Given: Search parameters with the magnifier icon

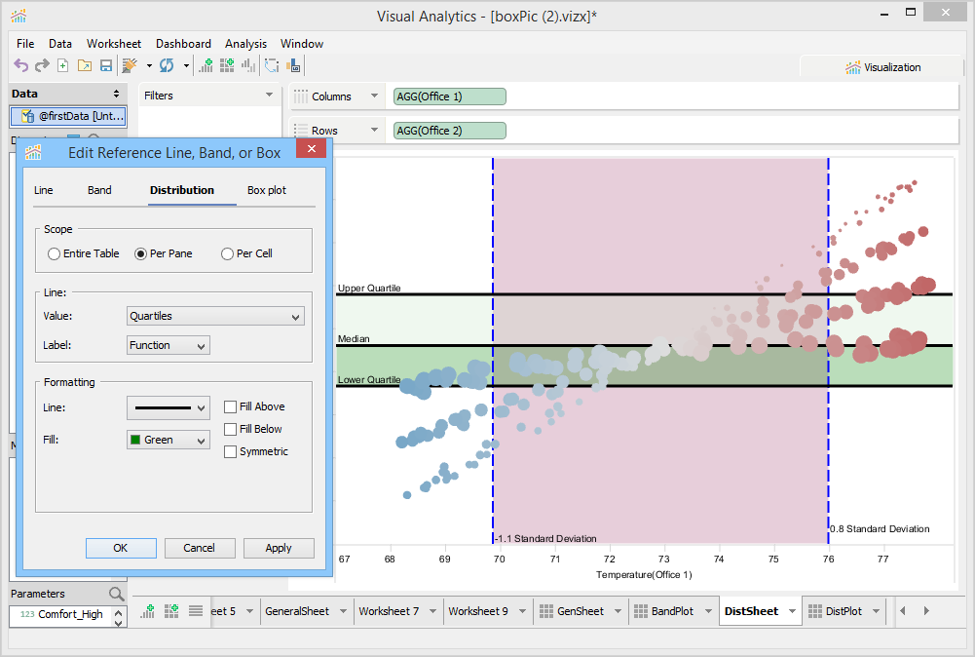Looking at the screenshot, I should click(x=116, y=594).
